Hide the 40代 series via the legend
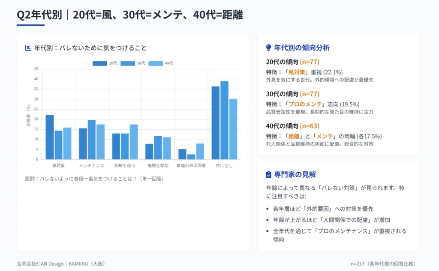Viewport: 439px width, 271px height. point(161,63)
